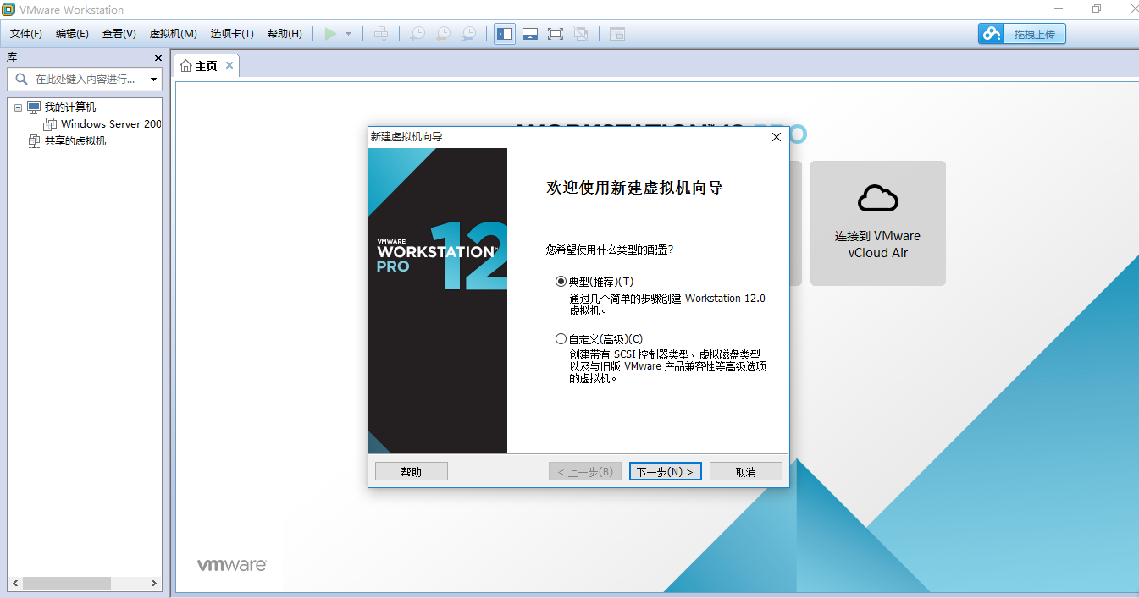Click the 拖拽上传 cloud upload button

1022,34
